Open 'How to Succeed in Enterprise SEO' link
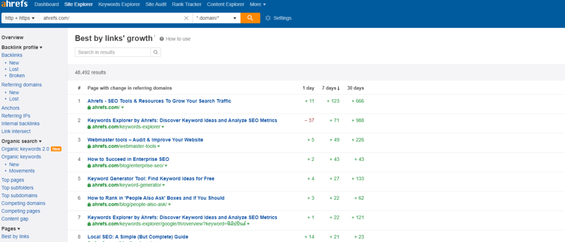The width and height of the screenshot is (565, 242). pos(128,159)
